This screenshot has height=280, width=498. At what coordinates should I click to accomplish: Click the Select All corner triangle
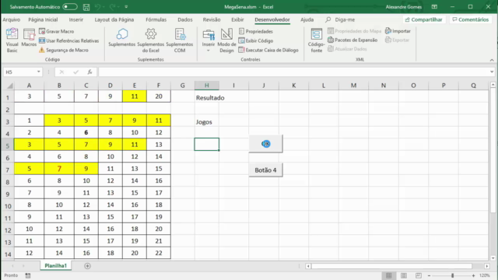pyautogui.click(x=9, y=86)
